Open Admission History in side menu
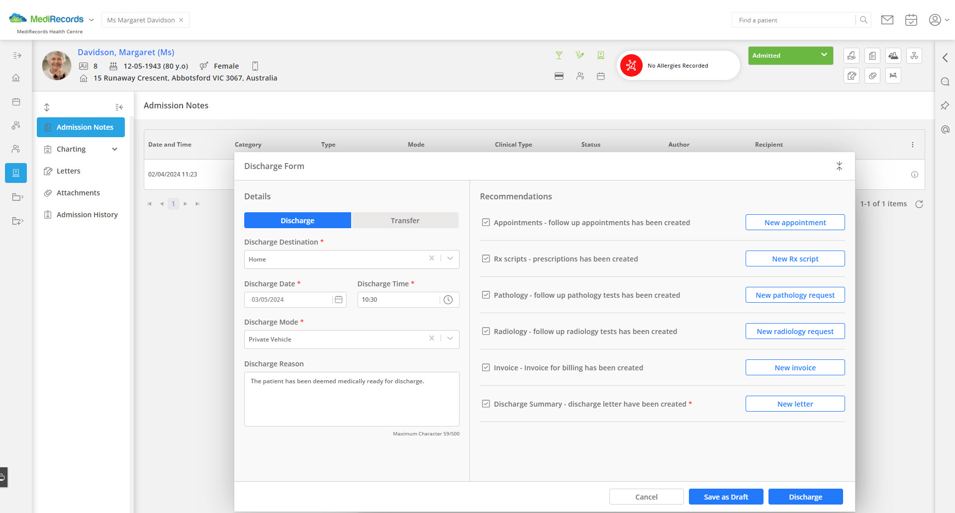The width and height of the screenshot is (955, 513). coord(87,215)
